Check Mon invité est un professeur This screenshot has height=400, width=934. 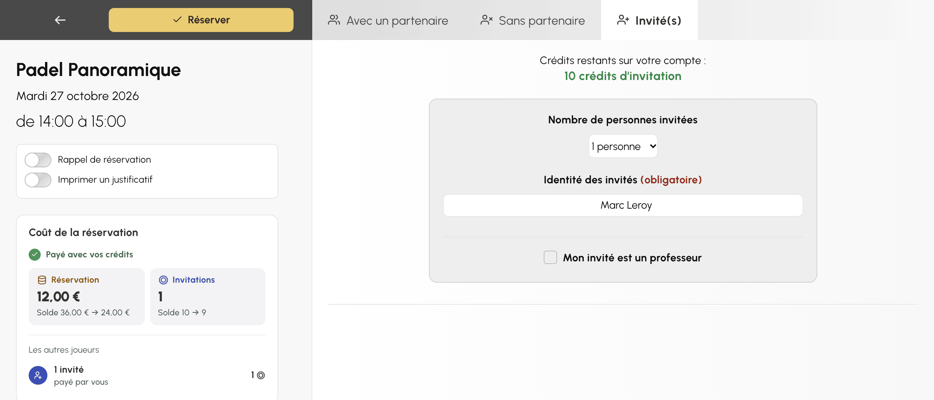(550, 257)
